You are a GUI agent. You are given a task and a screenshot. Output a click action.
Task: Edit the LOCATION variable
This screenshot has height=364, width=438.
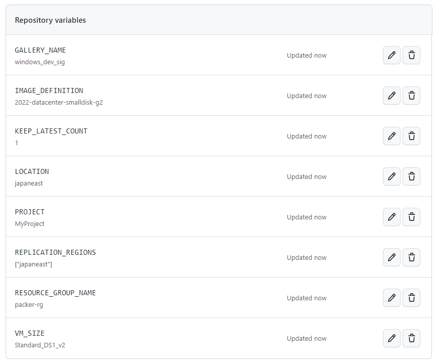pyautogui.click(x=392, y=176)
